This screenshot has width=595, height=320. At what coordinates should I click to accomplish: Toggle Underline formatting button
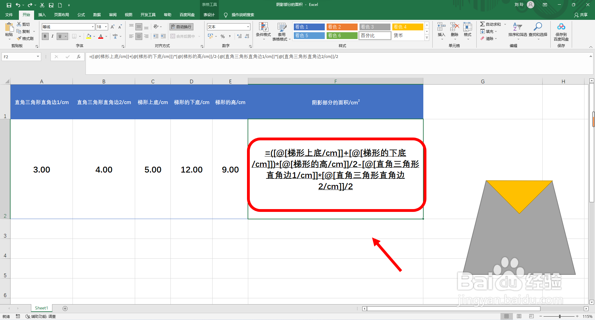(x=60, y=36)
